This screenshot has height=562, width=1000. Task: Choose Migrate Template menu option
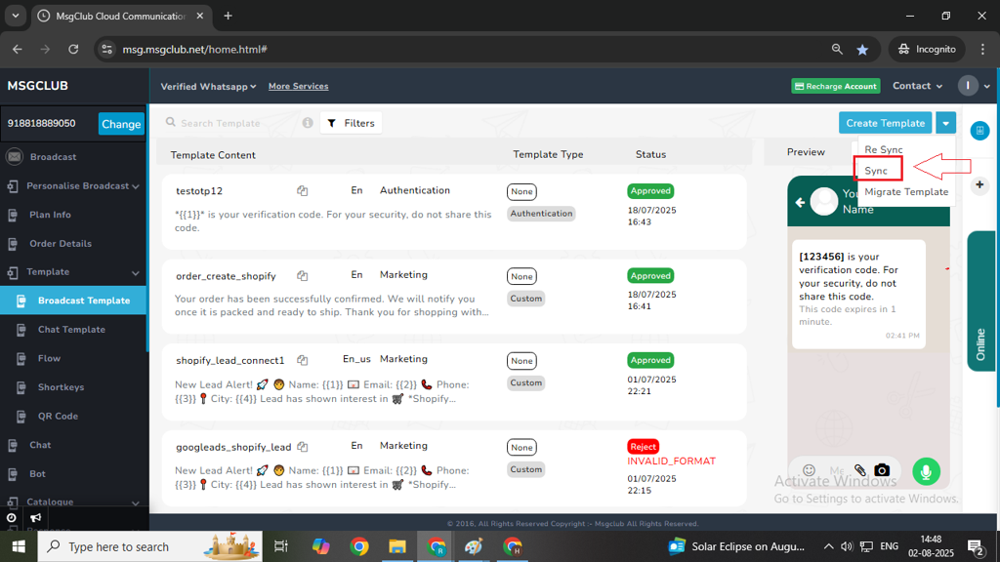(905, 192)
